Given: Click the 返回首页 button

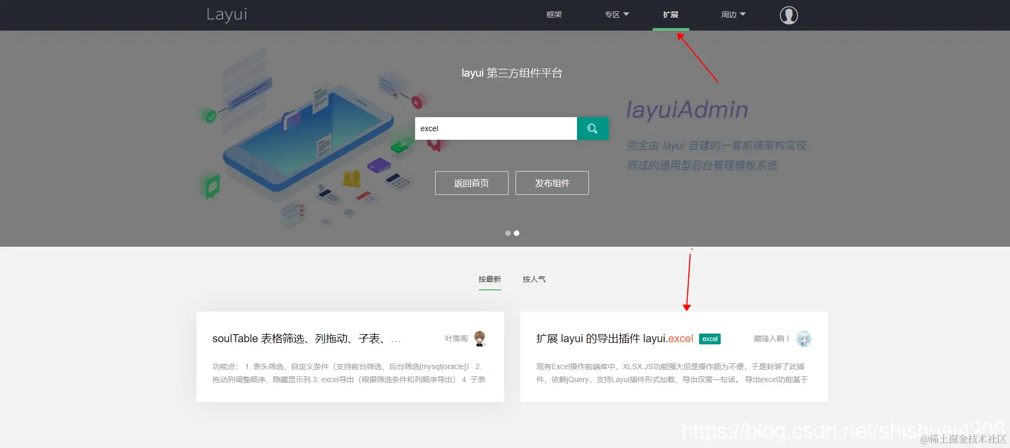Looking at the screenshot, I should click(471, 183).
